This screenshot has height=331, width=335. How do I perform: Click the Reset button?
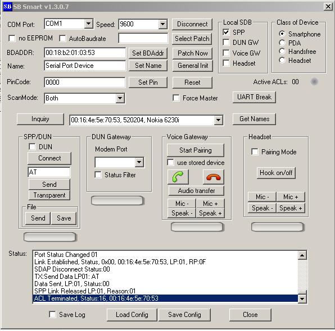click(x=192, y=82)
